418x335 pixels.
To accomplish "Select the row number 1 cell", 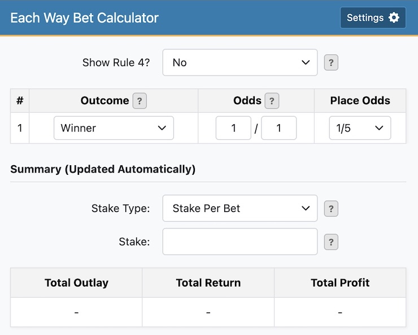I will (20, 128).
